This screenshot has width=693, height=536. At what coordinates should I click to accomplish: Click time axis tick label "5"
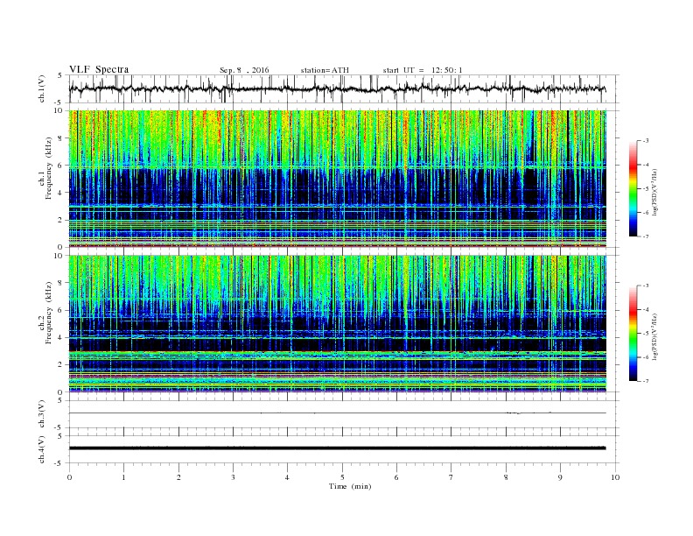[342, 477]
